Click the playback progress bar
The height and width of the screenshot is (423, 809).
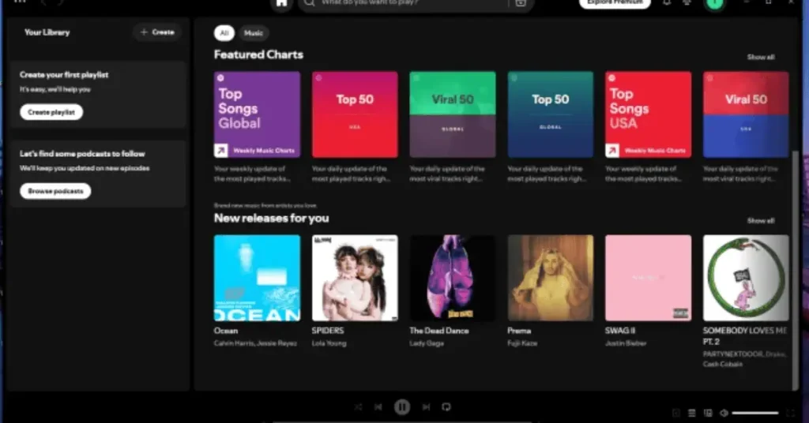point(402,421)
